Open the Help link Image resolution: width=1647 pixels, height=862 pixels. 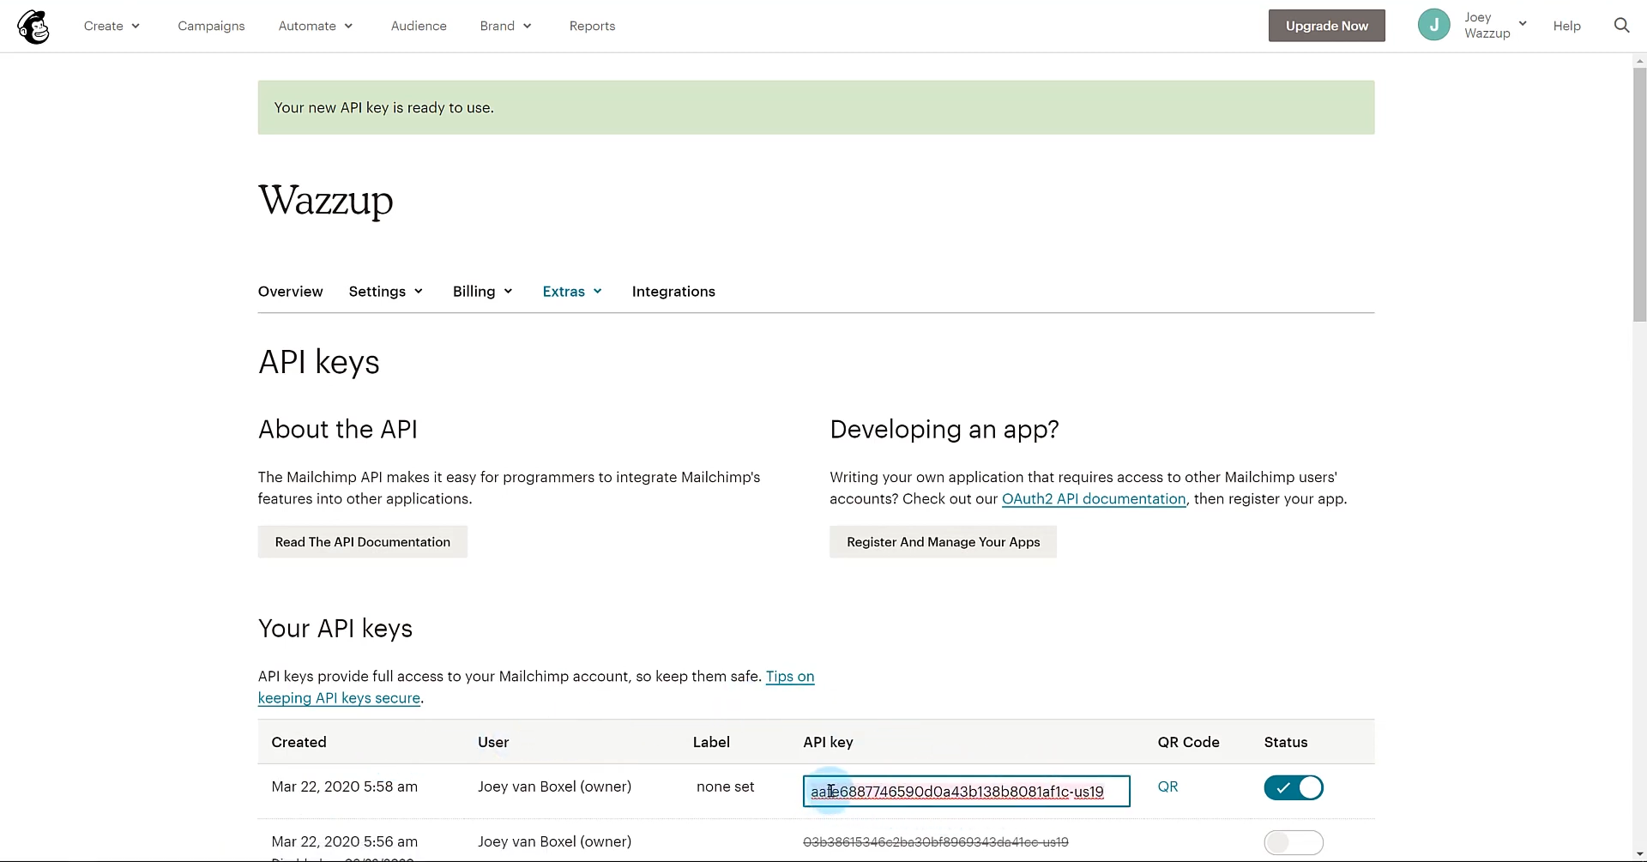pos(1566,26)
